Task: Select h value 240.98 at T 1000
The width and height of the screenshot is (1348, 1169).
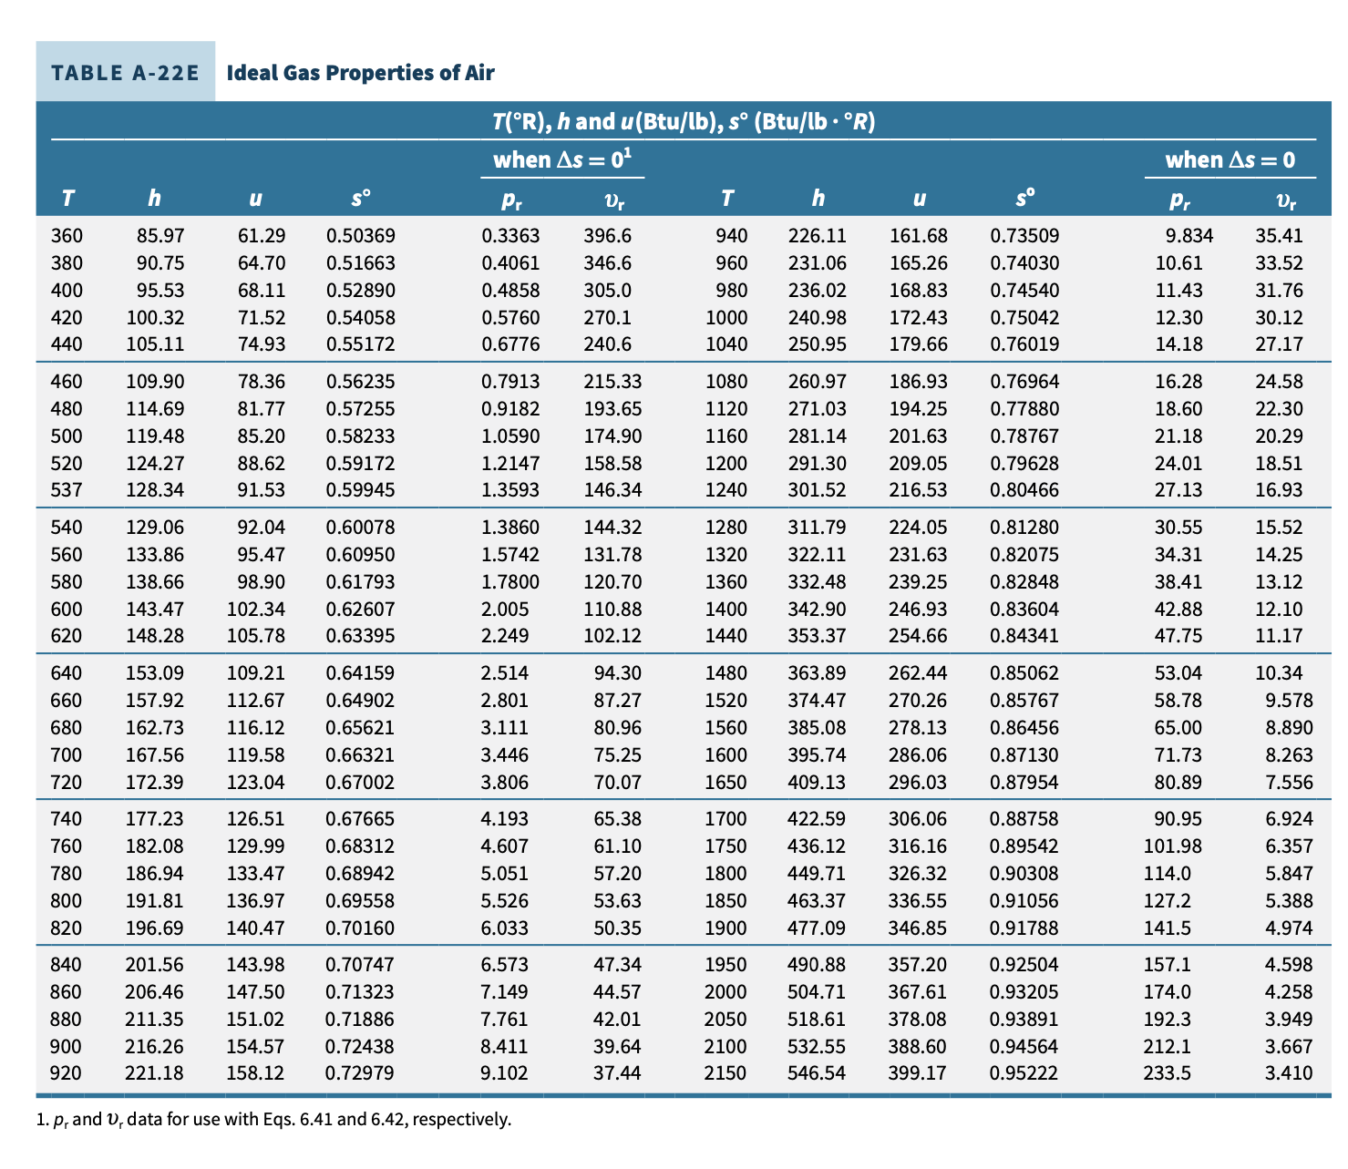Action: tap(817, 318)
